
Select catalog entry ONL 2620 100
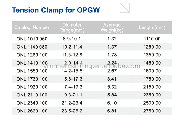click(x=32, y=111)
